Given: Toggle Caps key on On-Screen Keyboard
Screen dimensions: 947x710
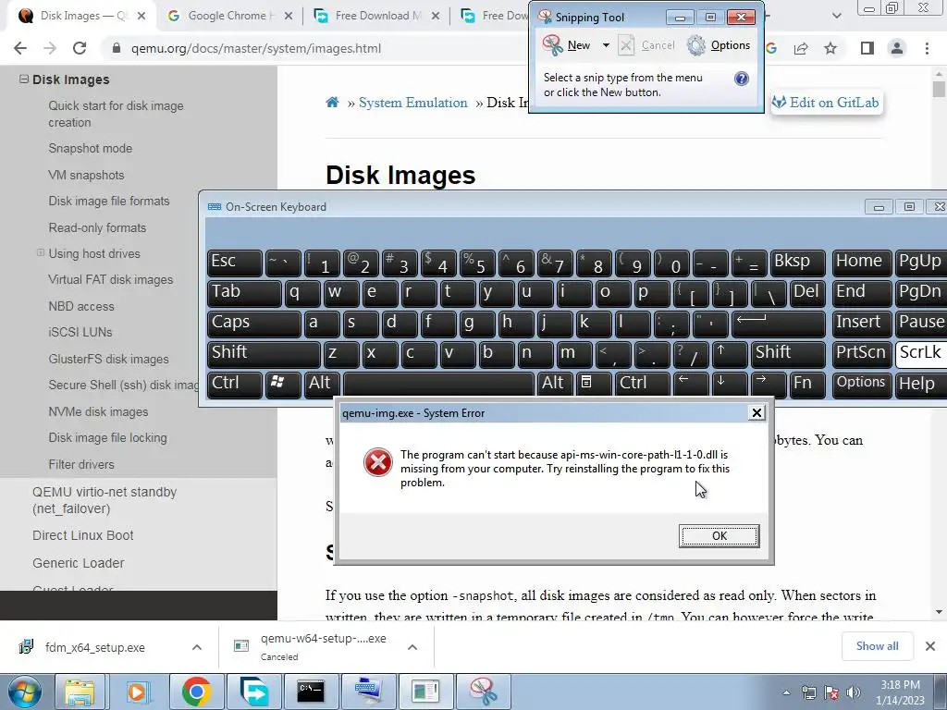Looking at the screenshot, I should [x=253, y=324].
